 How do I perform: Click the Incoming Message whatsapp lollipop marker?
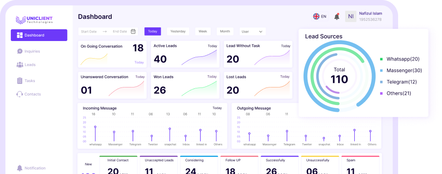[x=95, y=127]
